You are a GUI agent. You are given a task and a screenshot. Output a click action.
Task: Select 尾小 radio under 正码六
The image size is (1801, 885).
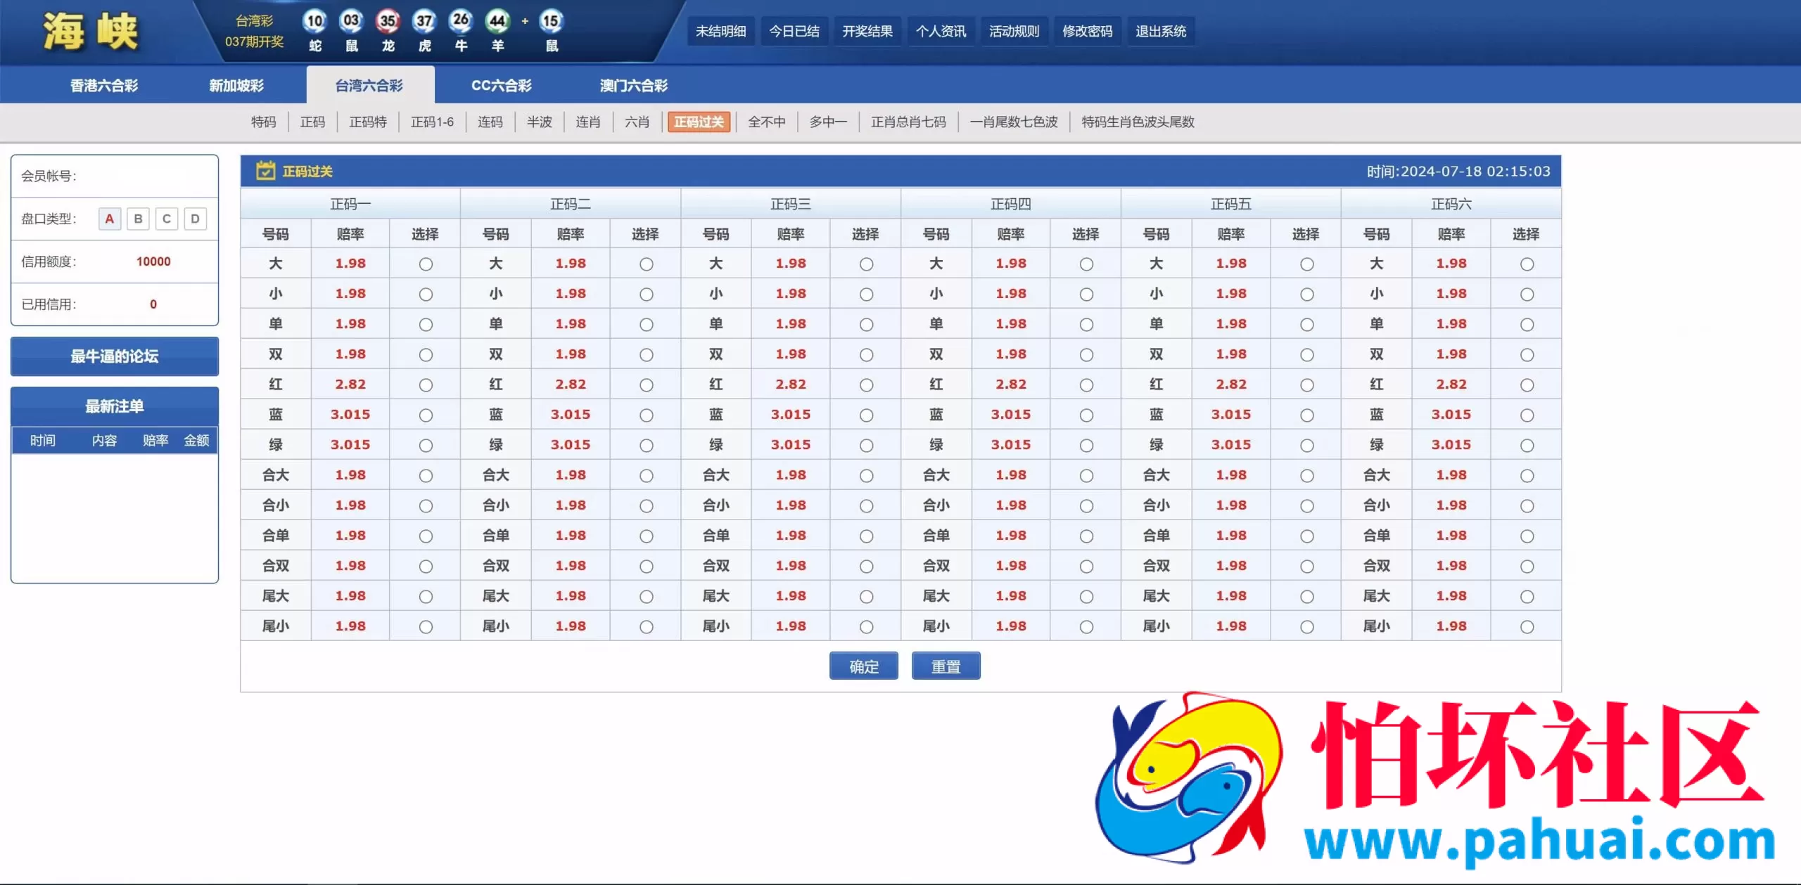tap(1526, 627)
